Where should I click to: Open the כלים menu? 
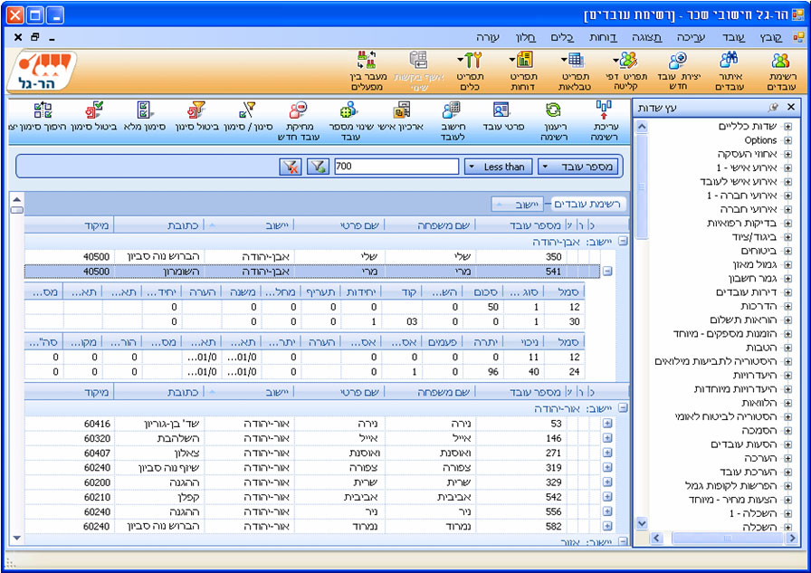point(562,37)
